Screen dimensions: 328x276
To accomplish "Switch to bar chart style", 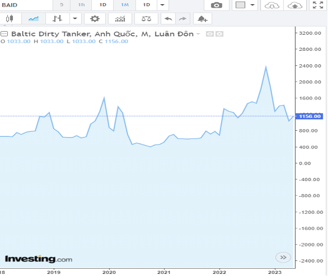I will tap(57, 19).
